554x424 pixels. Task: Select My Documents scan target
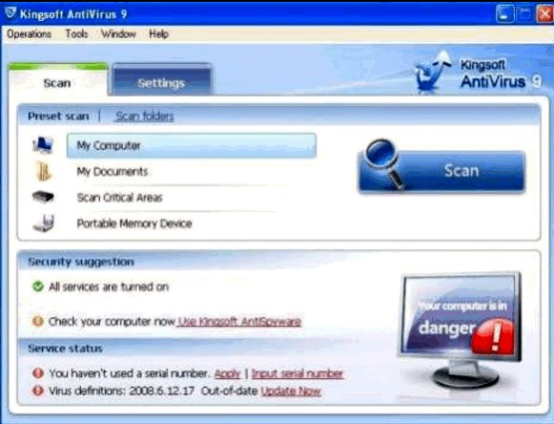pyautogui.click(x=113, y=172)
